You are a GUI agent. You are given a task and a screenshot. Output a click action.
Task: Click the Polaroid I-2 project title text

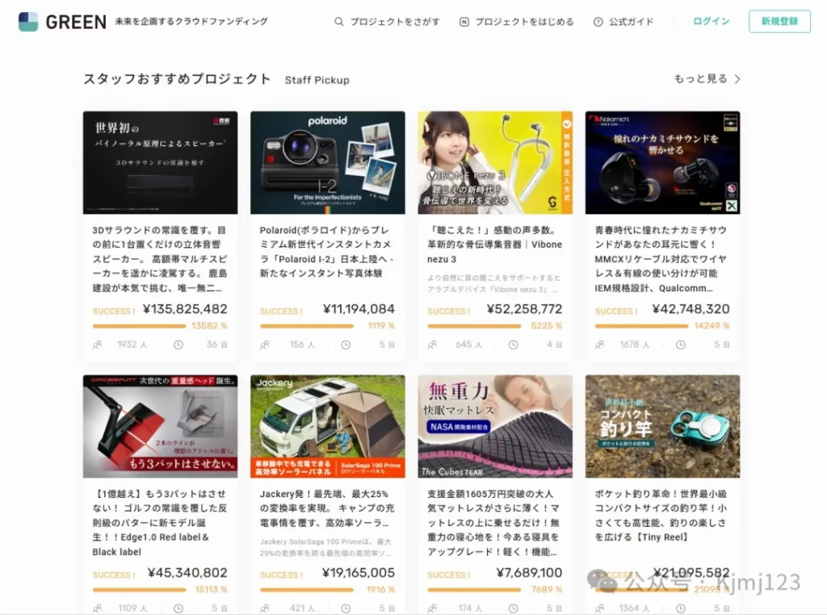pos(327,252)
